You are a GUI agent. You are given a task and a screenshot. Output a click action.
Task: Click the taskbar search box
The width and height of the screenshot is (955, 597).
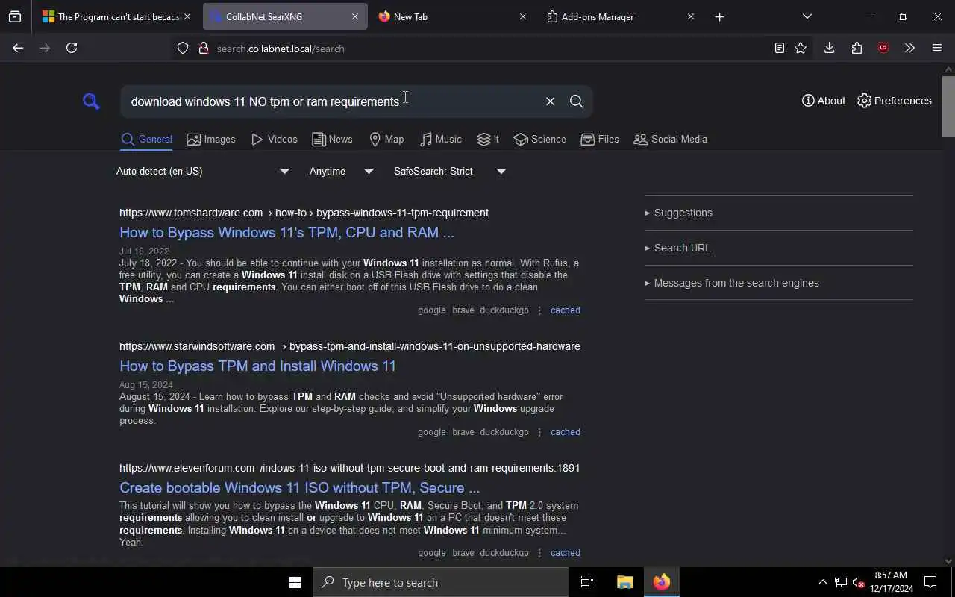pos(441,582)
